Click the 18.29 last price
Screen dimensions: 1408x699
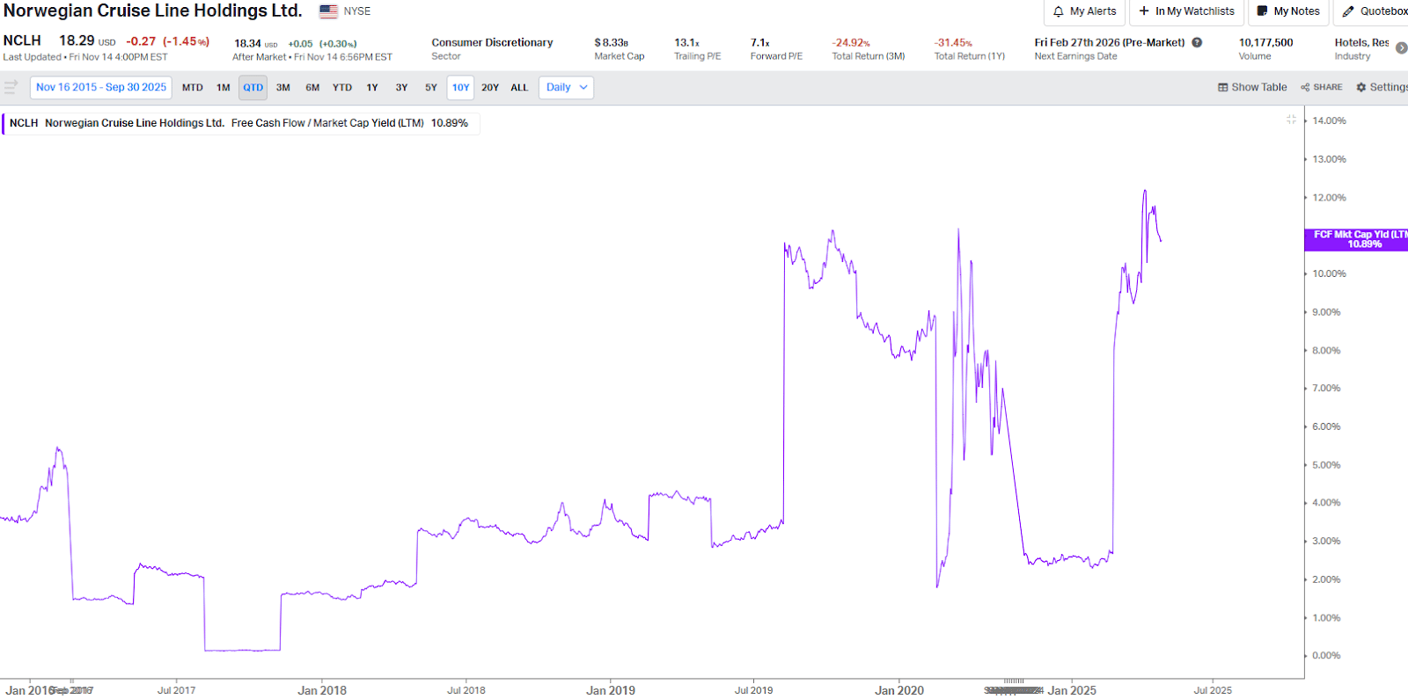pyautogui.click(x=77, y=40)
